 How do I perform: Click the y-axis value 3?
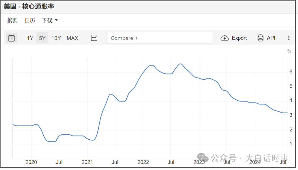291,115
